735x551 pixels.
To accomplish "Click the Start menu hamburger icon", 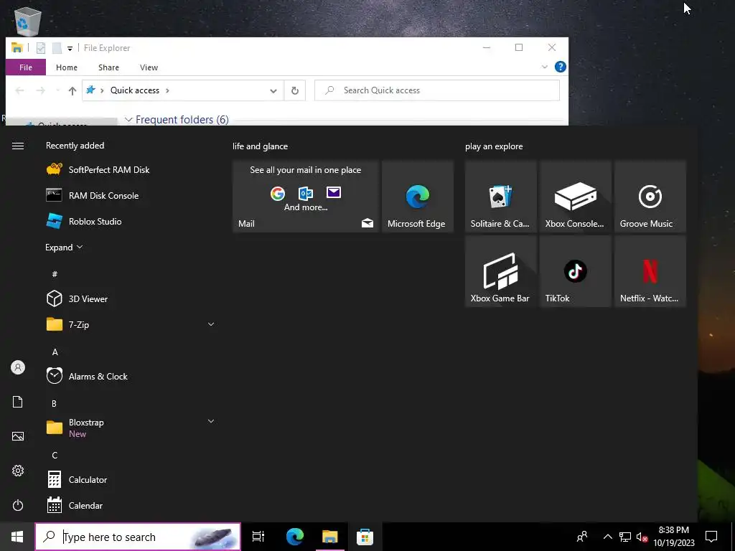I will 18,146.
